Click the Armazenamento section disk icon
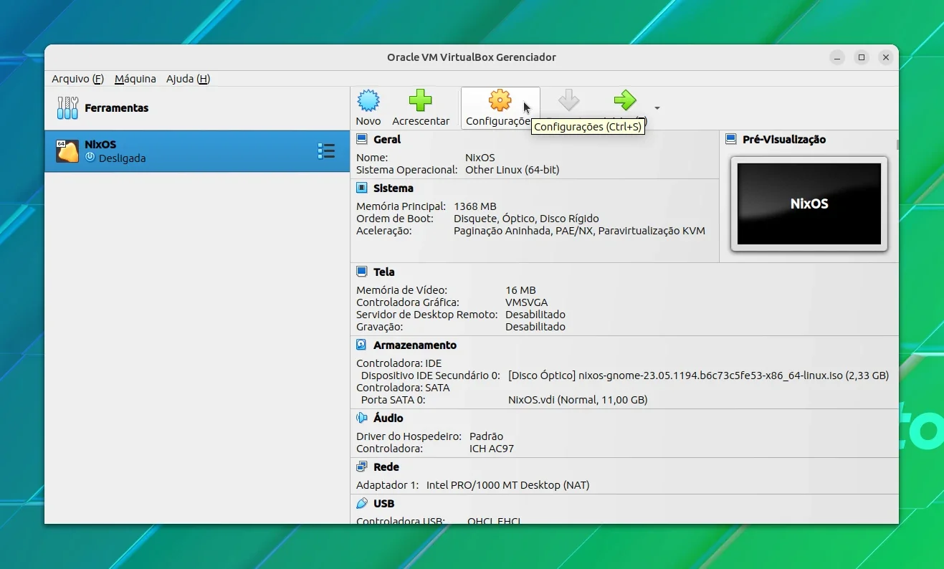 (362, 345)
